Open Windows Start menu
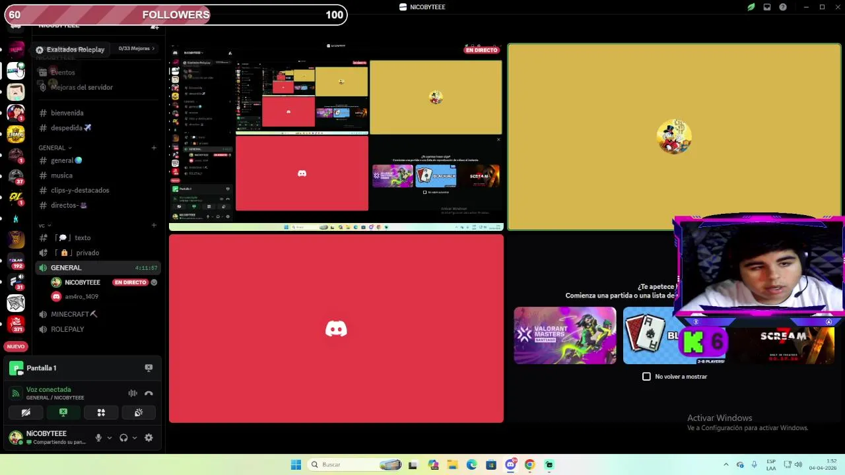Viewport: 845px width, 475px height. pos(296,464)
